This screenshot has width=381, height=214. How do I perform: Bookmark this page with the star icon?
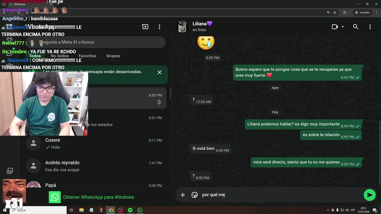pyautogui.click(x=335, y=12)
